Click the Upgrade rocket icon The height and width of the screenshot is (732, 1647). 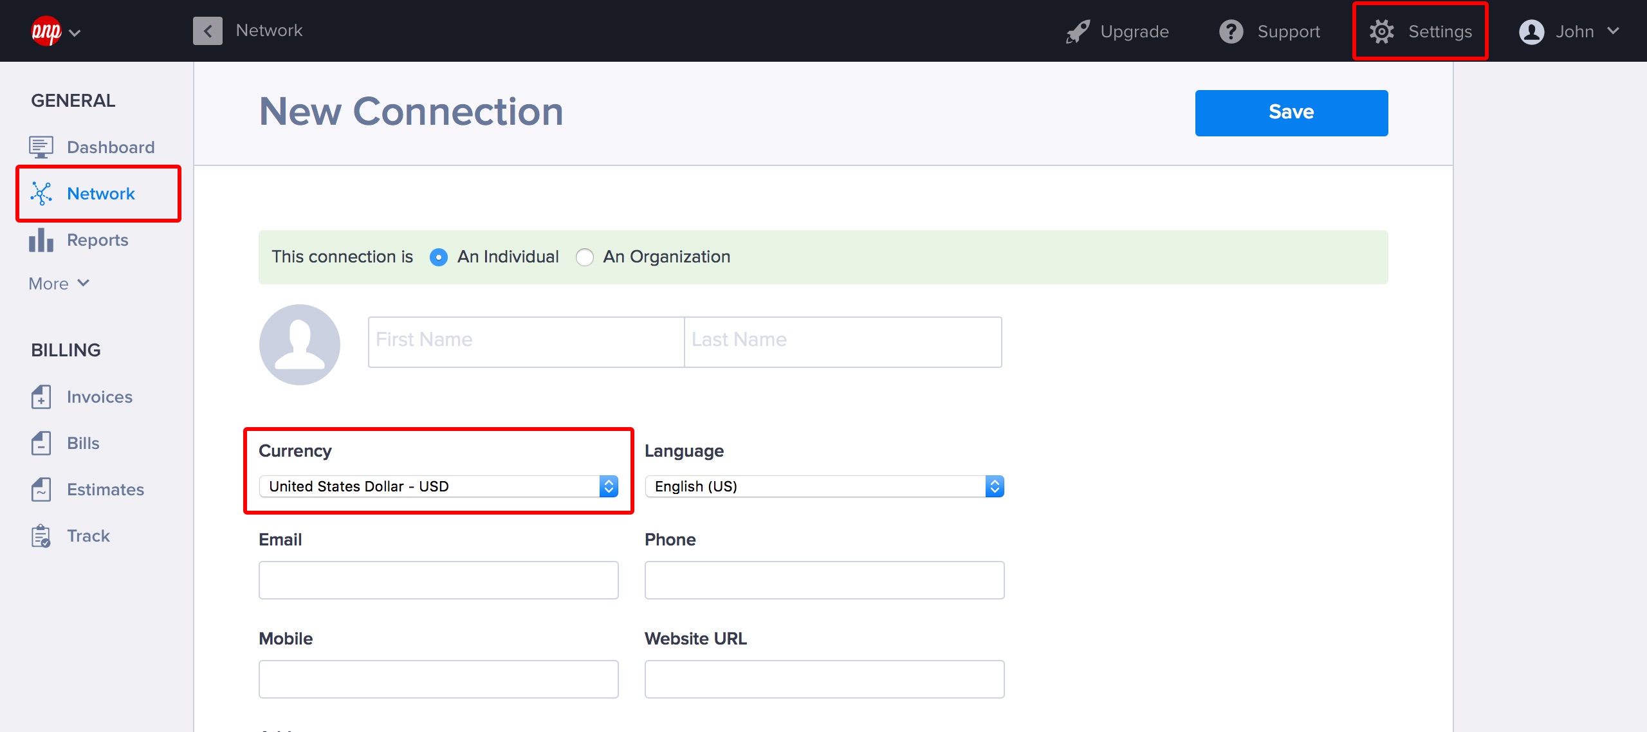1078,32
